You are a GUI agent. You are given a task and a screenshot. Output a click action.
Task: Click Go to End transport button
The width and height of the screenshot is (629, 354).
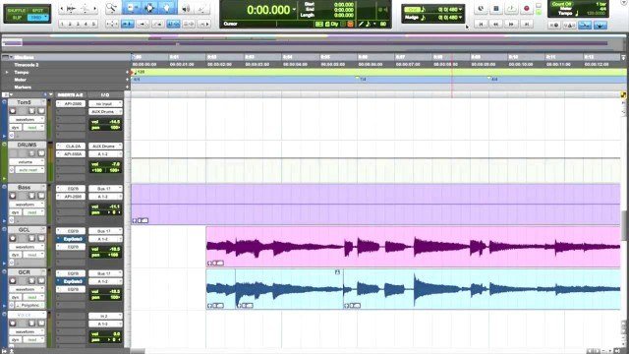[x=527, y=24]
